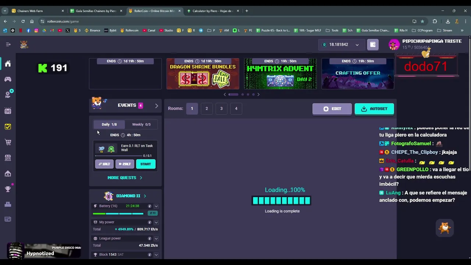The height and width of the screenshot is (265, 471).
Task: Expand the Battery section chevron
Action: tap(156, 206)
